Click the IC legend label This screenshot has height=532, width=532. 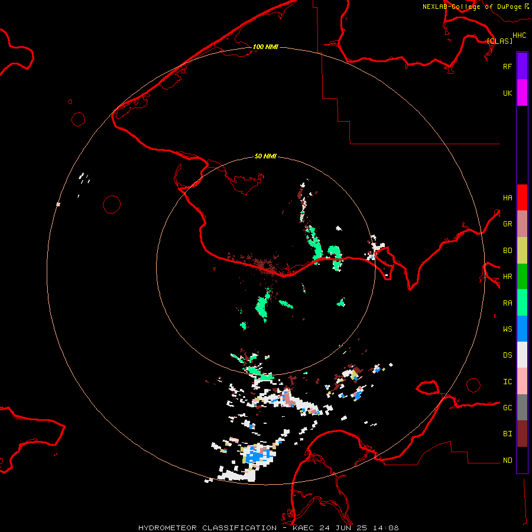point(507,382)
